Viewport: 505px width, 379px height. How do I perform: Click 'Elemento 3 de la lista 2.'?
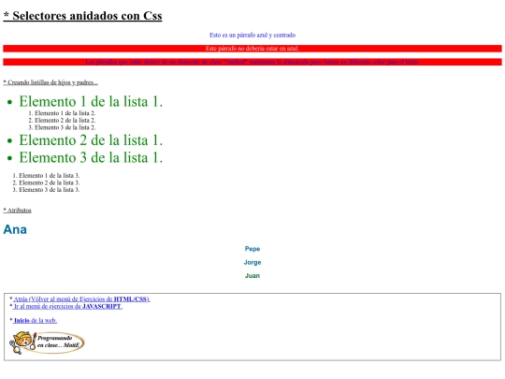[65, 127]
